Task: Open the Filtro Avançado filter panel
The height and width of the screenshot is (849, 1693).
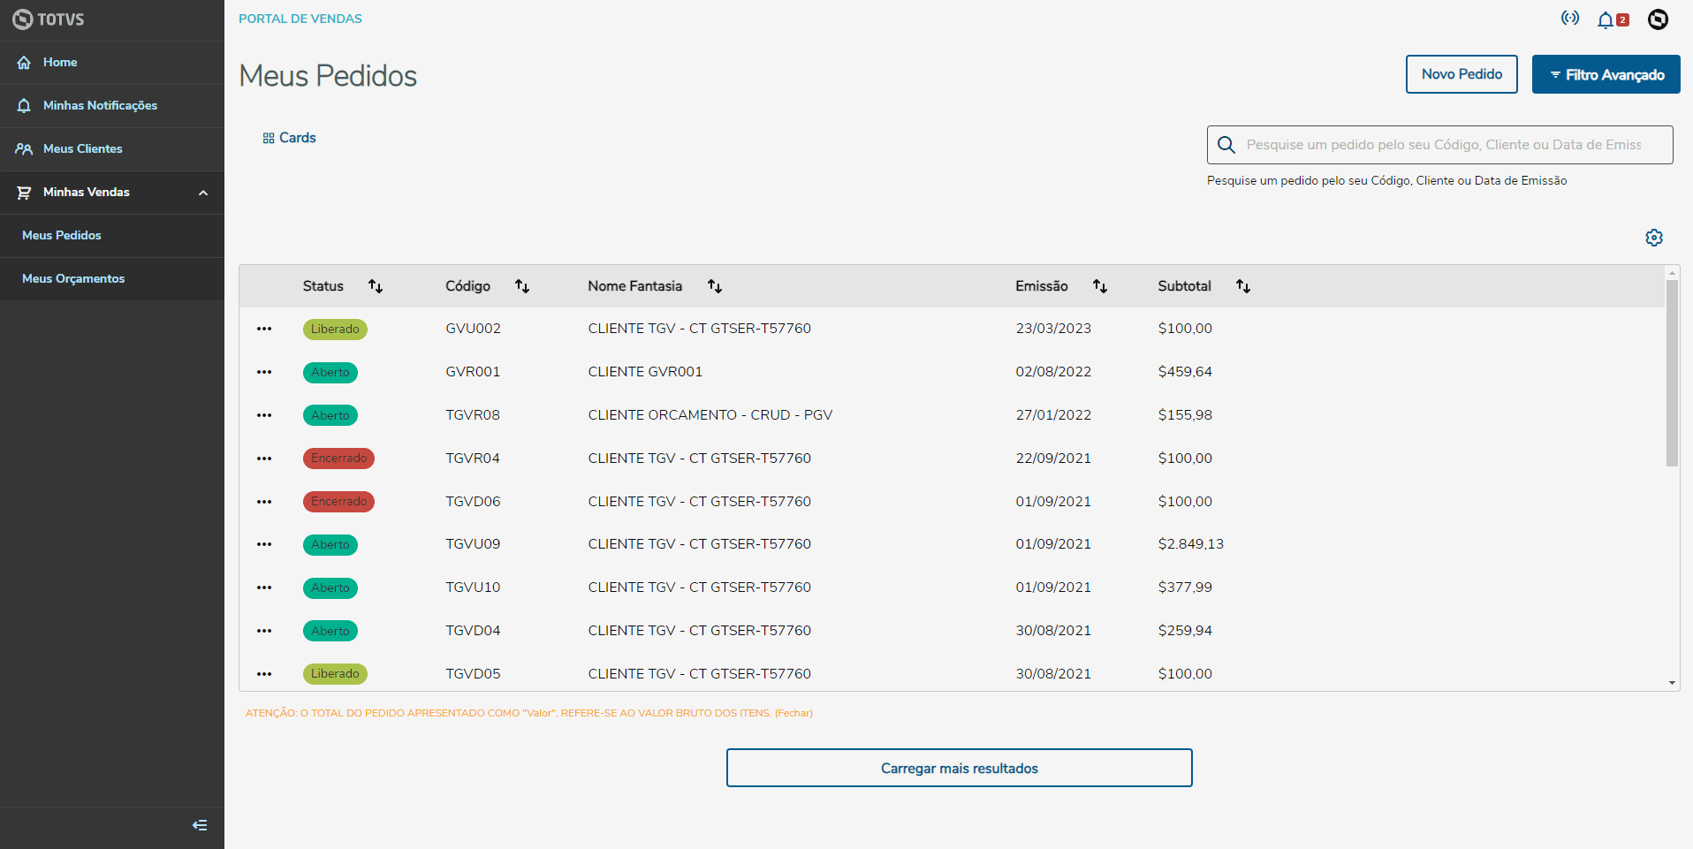Action: (x=1606, y=75)
